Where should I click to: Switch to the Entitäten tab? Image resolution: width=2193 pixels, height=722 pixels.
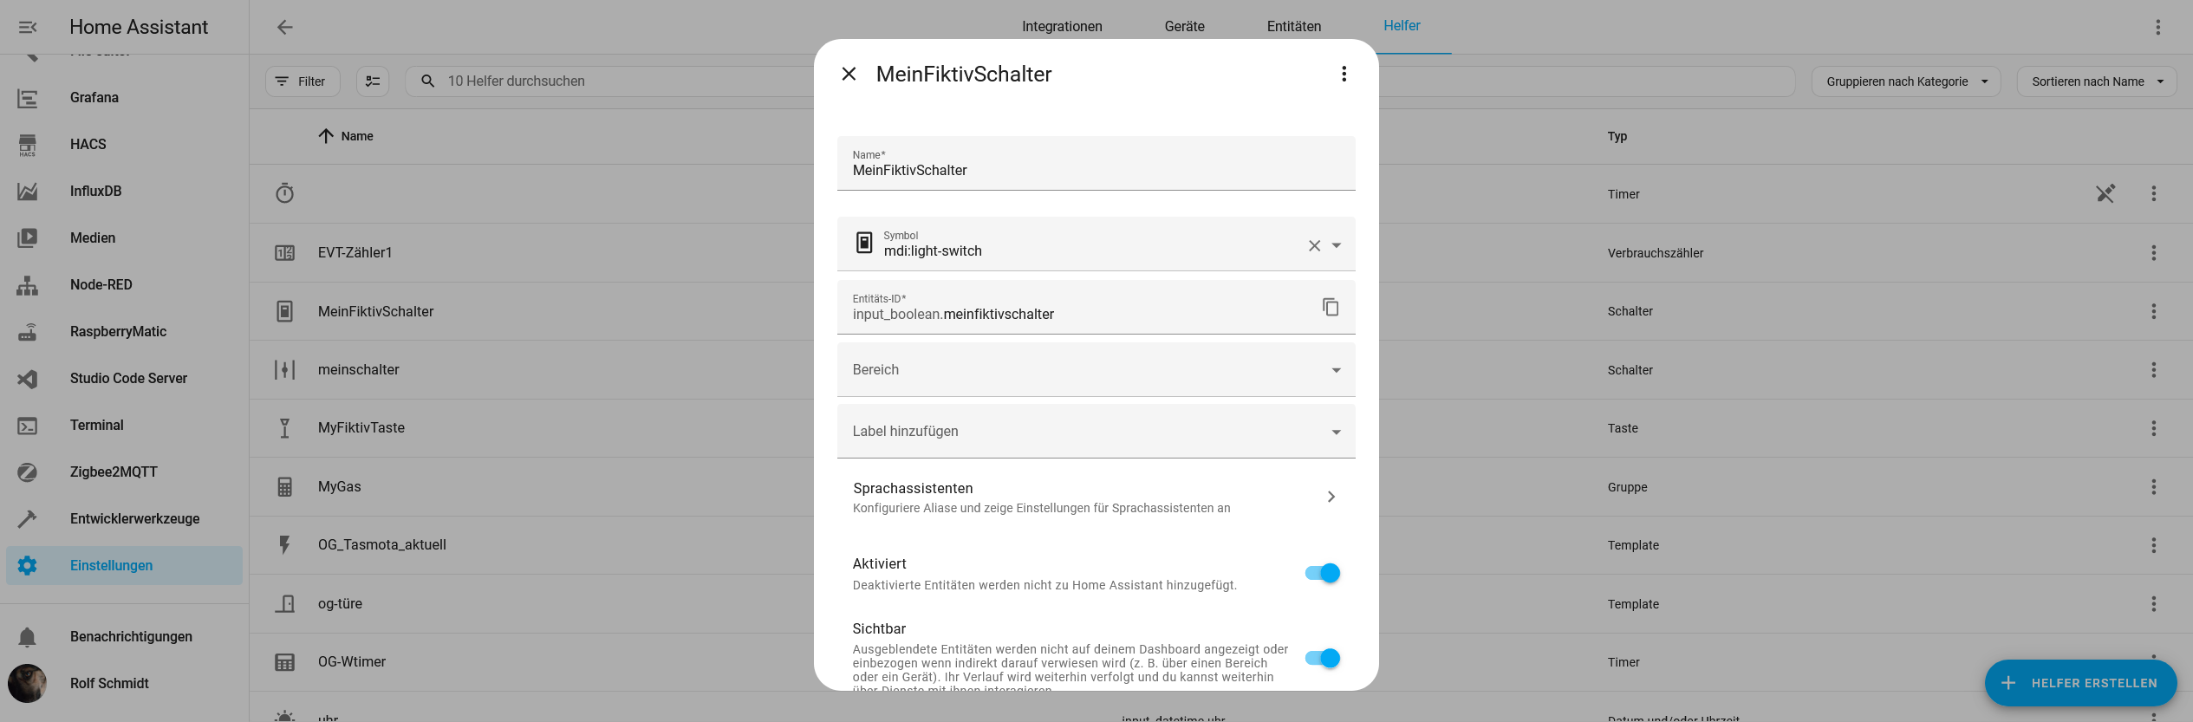pyautogui.click(x=1293, y=27)
